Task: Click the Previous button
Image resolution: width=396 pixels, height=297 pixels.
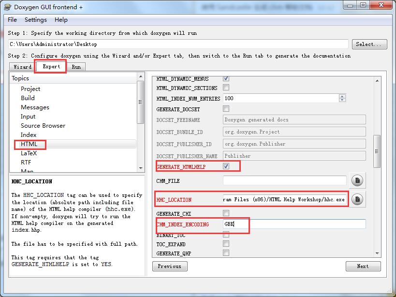Action: pos(170,266)
